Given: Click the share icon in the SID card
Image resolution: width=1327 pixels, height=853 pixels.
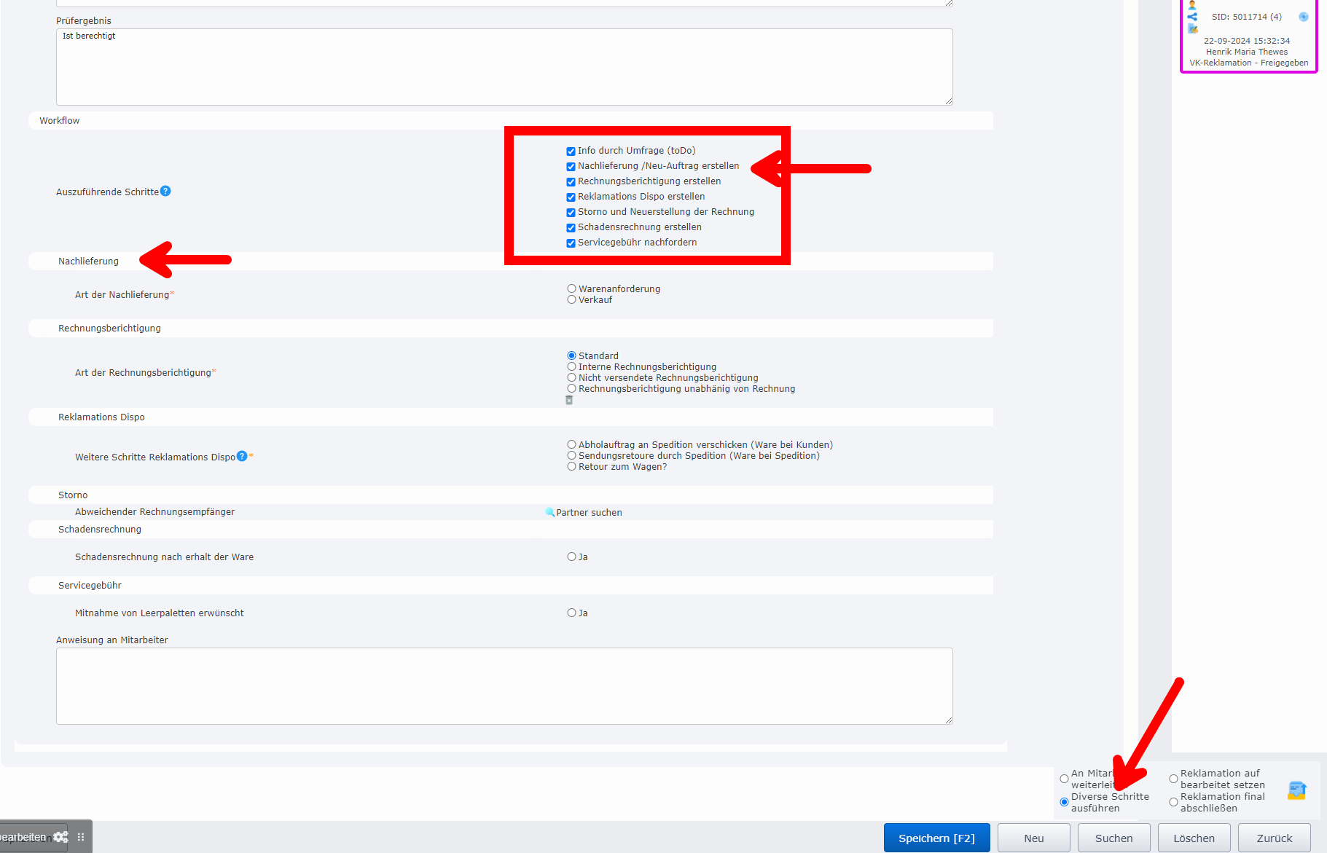Looking at the screenshot, I should (1192, 17).
